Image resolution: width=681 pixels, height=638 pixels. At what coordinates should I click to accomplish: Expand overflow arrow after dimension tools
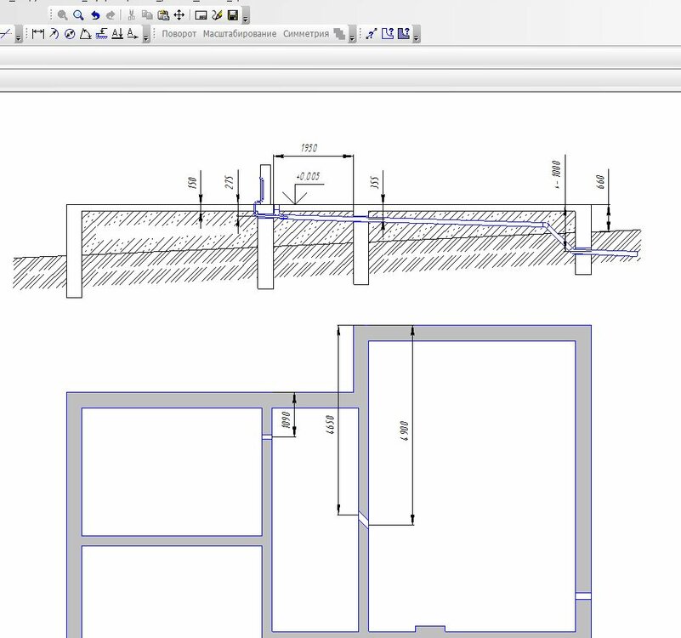click(146, 37)
